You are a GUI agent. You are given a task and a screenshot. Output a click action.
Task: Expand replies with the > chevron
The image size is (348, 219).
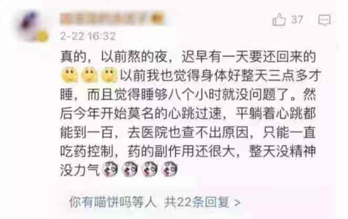237,203
